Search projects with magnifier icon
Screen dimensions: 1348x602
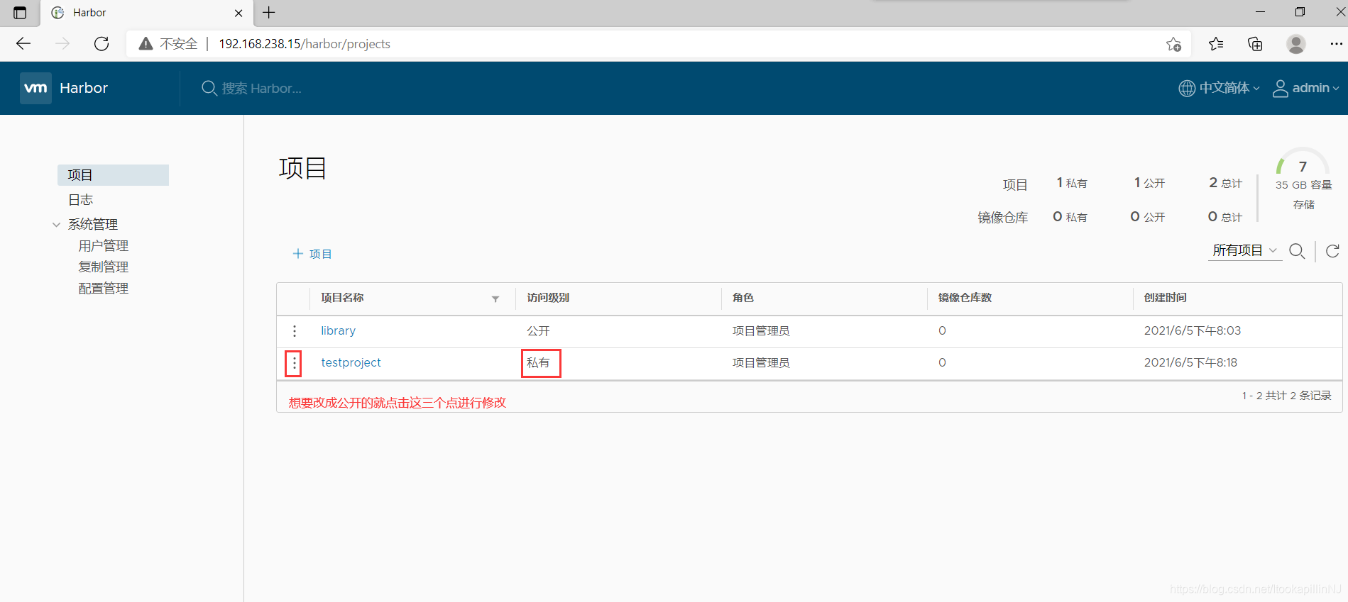(1297, 251)
